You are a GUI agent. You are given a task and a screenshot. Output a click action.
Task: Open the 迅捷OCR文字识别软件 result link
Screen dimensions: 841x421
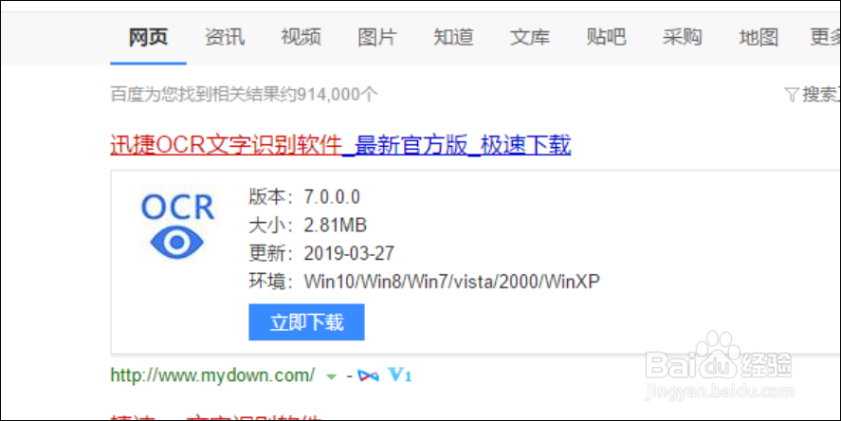(340, 145)
